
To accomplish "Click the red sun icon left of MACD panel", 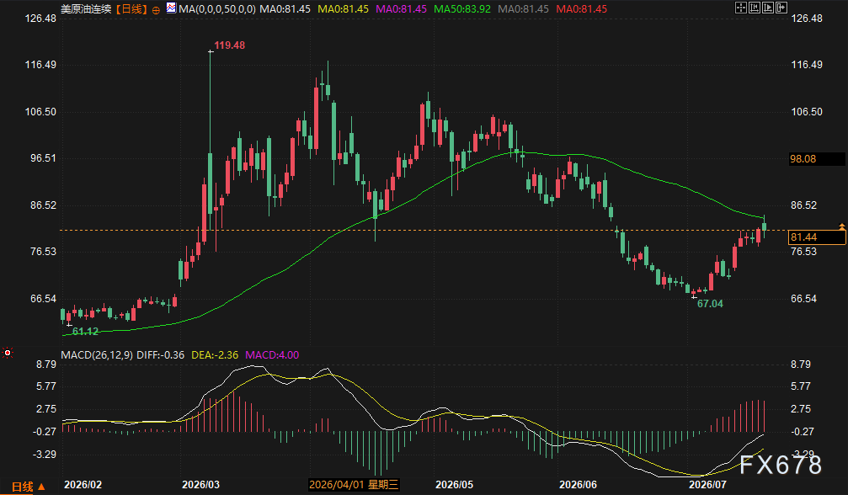I will [x=8, y=353].
